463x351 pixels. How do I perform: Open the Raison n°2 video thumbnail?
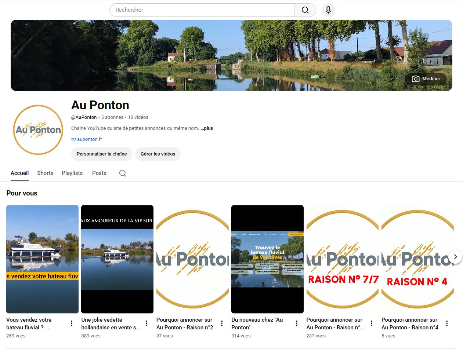tap(192, 259)
